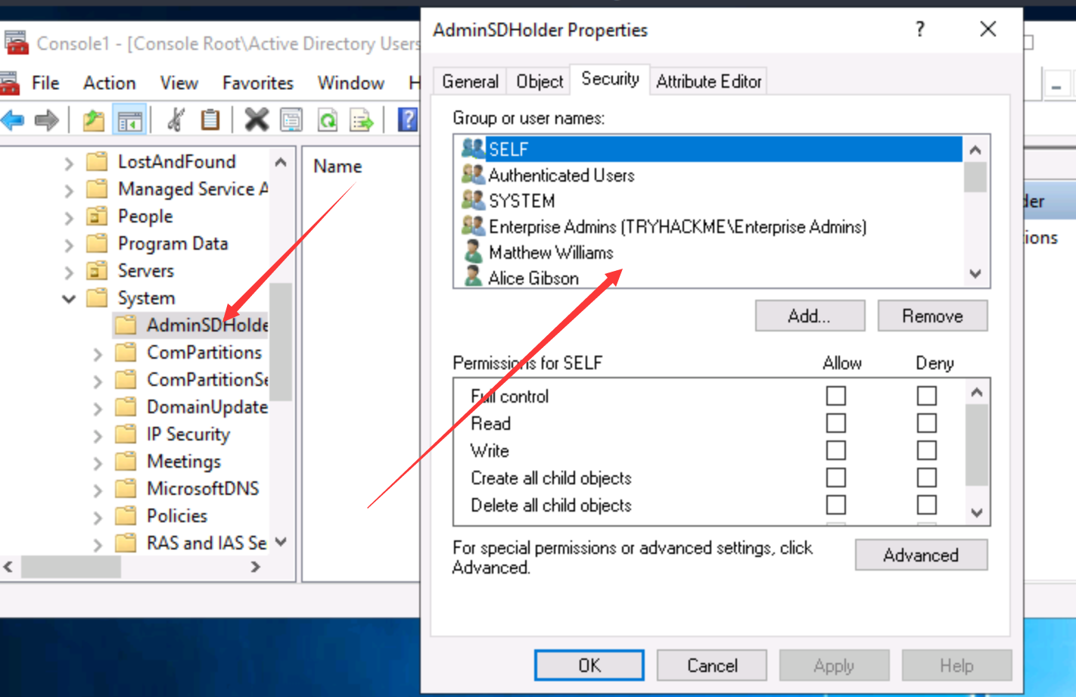Expand the Servers tree node
The height and width of the screenshot is (697, 1076).
(x=69, y=272)
